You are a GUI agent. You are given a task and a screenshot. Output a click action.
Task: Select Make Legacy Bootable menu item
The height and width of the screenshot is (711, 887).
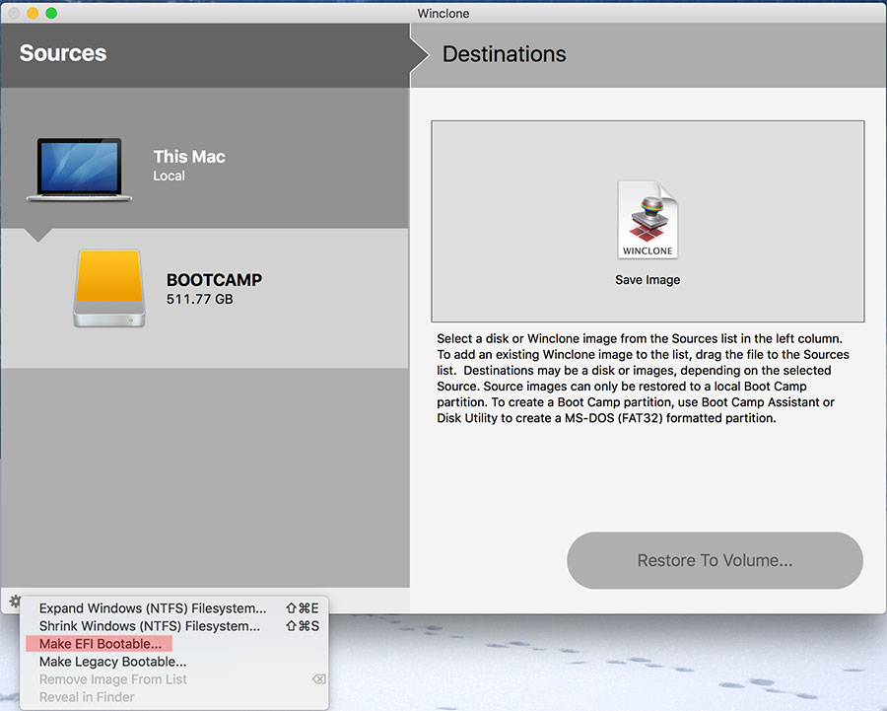point(174,661)
